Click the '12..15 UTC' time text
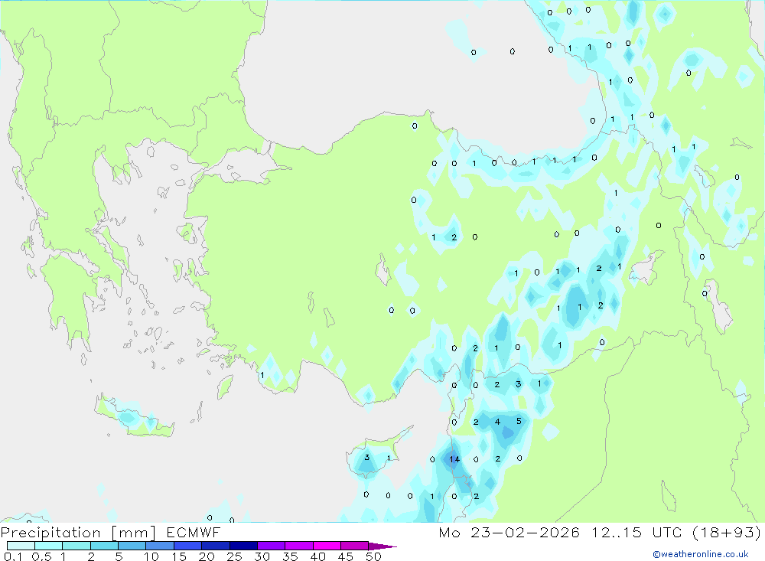 pos(636,532)
